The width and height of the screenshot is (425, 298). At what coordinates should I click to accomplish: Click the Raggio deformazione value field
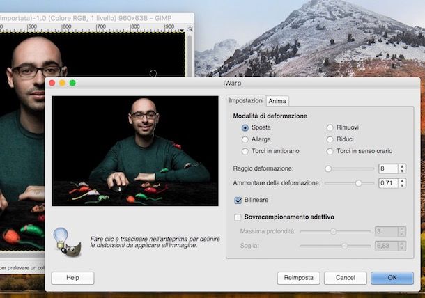(388, 168)
